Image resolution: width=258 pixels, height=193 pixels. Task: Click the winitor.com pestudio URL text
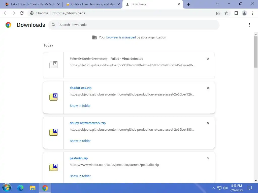tap(114, 165)
